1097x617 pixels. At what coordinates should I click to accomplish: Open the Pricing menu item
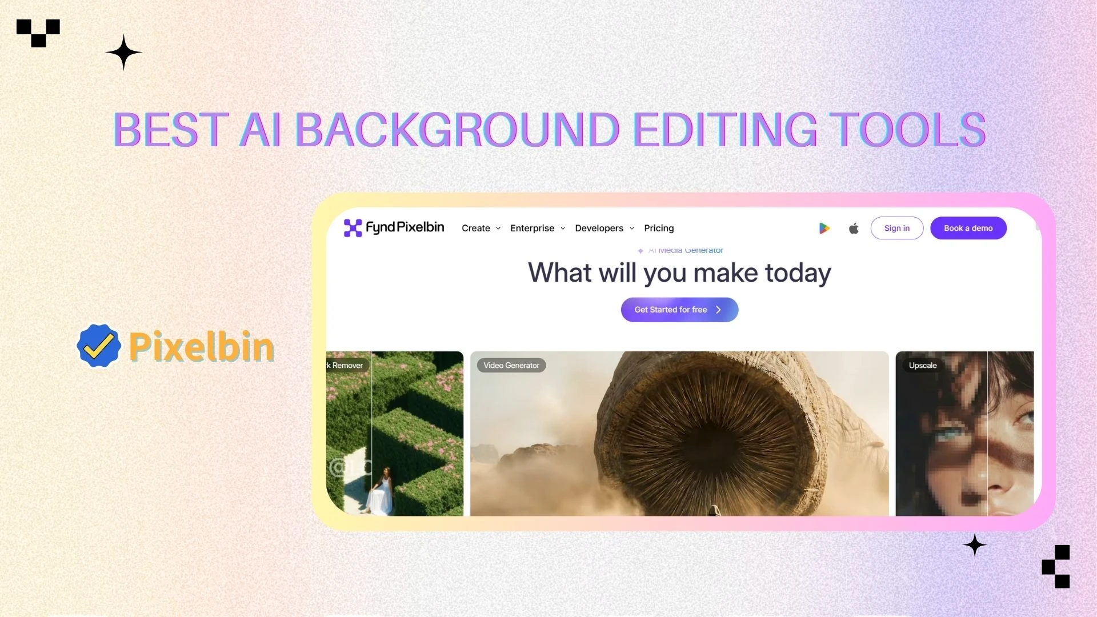tap(659, 228)
